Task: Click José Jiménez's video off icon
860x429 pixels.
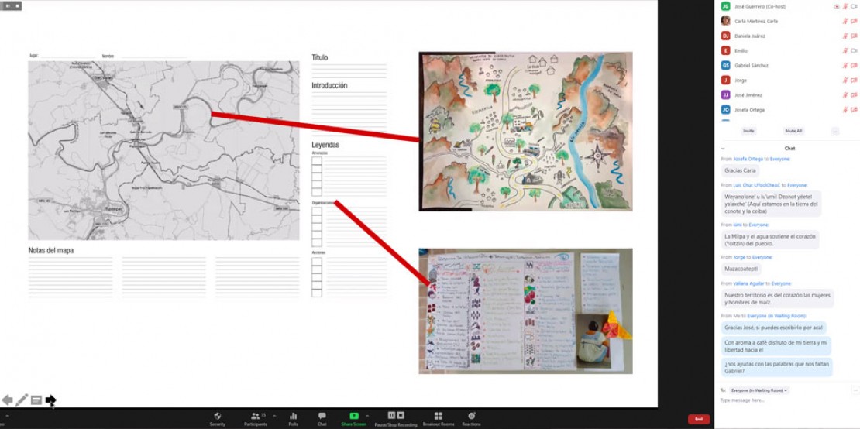Action: pyautogui.click(x=854, y=94)
